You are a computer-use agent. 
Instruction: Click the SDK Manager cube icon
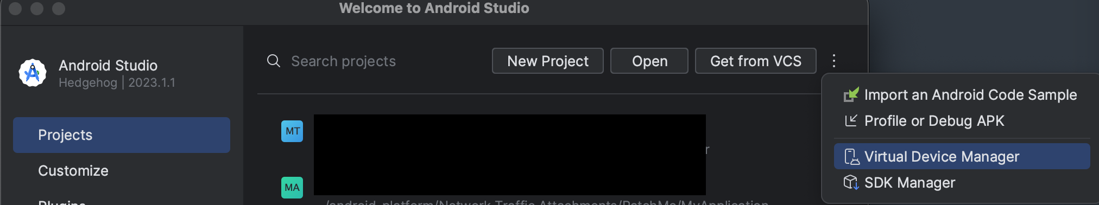(851, 183)
